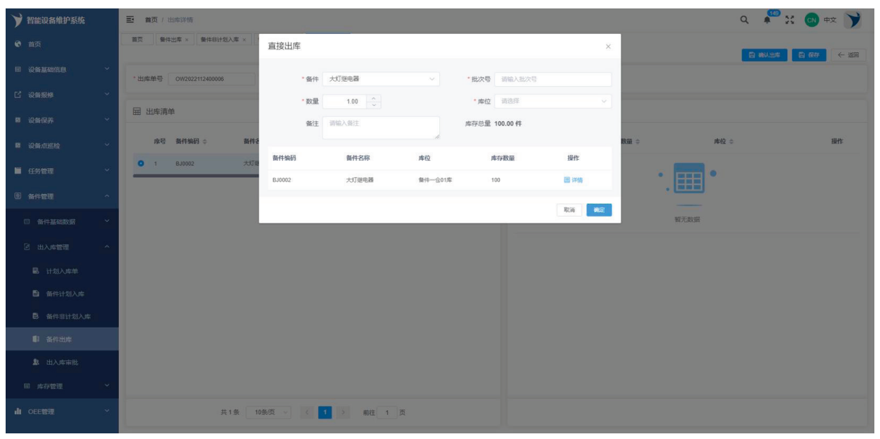Click the 批次号 batch number input field
The height and width of the screenshot is (439, 880).
[553, 79]
